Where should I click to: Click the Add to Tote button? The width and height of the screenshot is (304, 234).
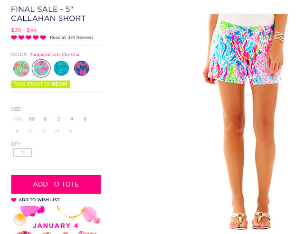coord(56,185)
